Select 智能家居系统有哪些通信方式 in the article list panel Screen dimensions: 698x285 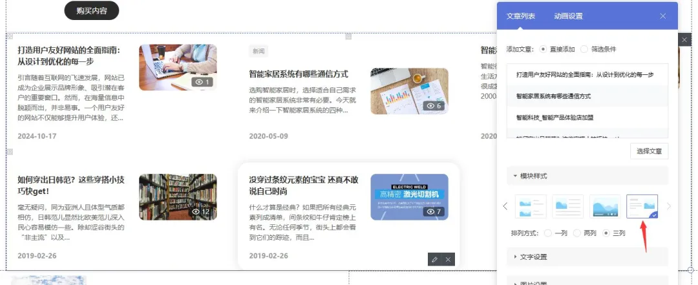pos(587,96)
